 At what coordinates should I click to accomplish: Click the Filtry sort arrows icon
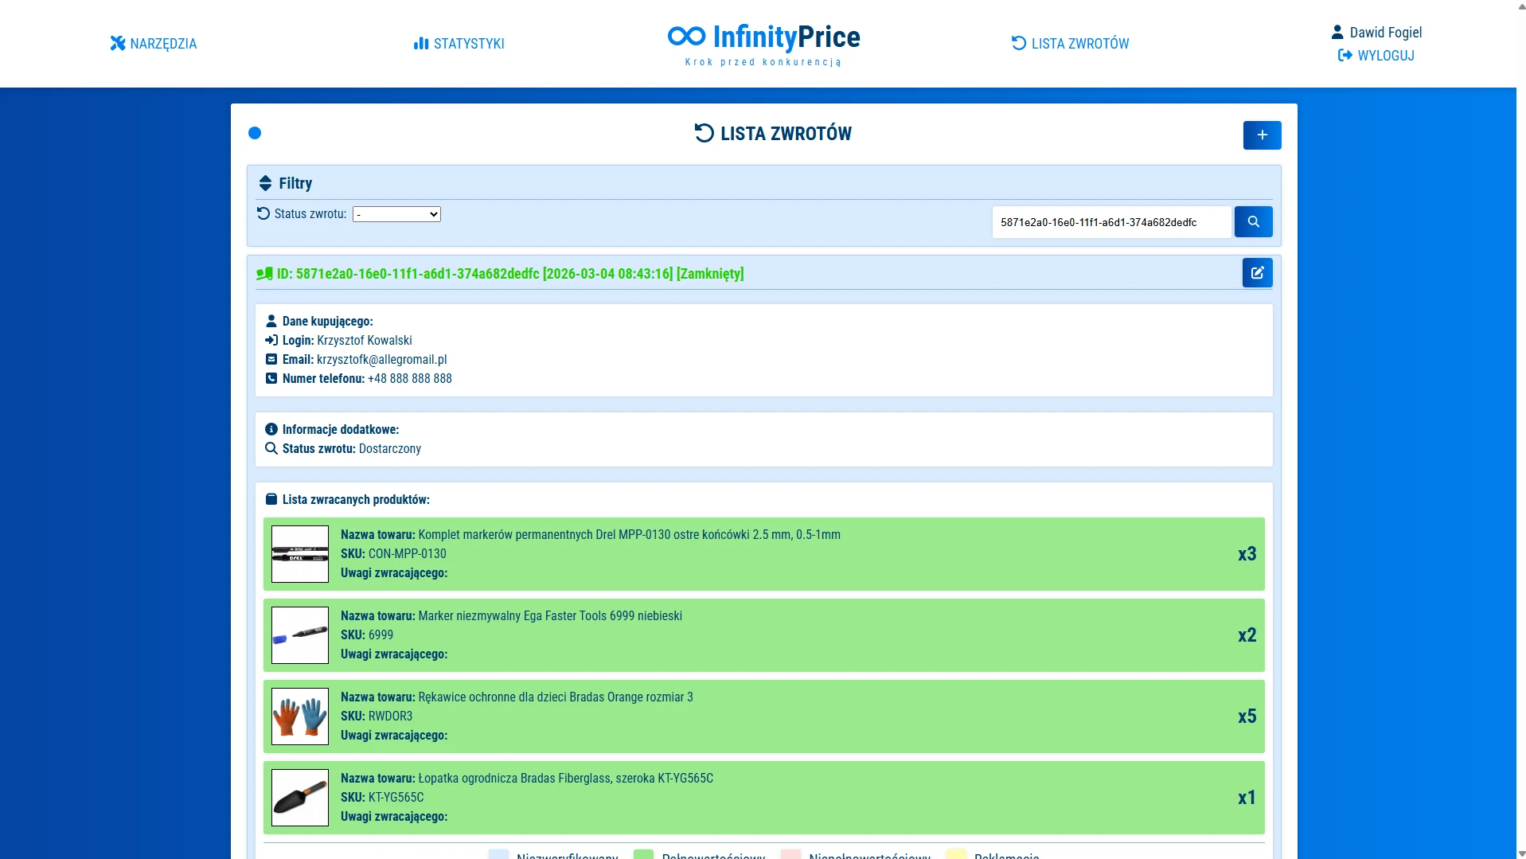(x=265, y=184)
